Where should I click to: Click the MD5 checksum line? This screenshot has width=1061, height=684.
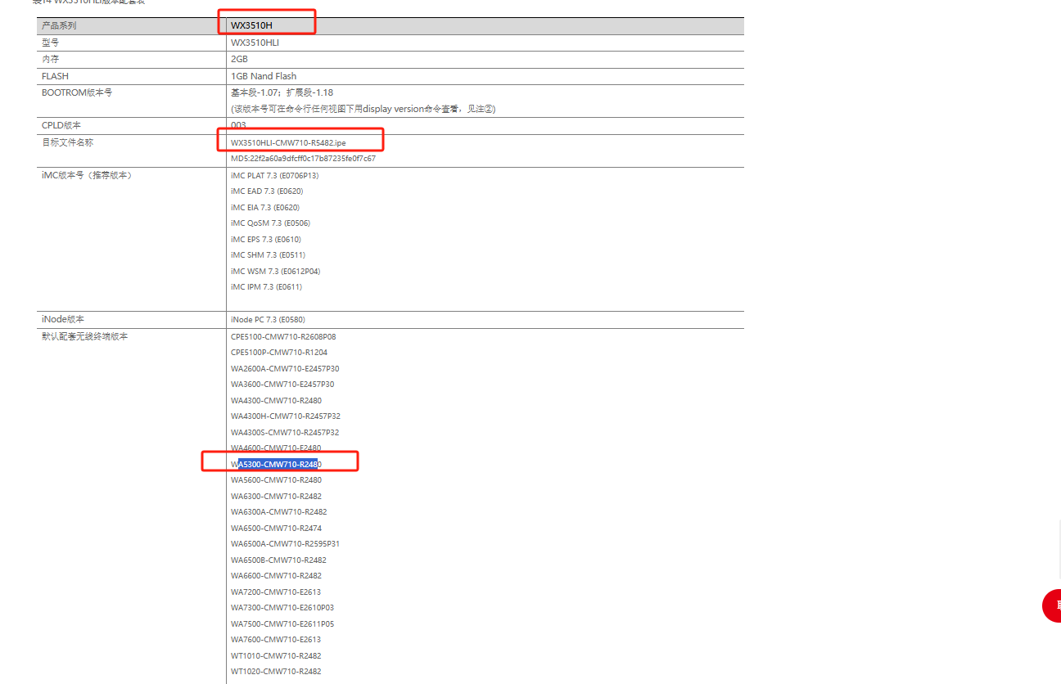coord(303,159)
